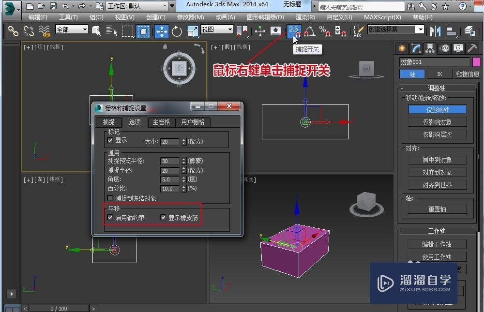Uncheck 显示橡皮筋 in the 平移 section
Screen dimensions: 484x312
pos(163,217)
